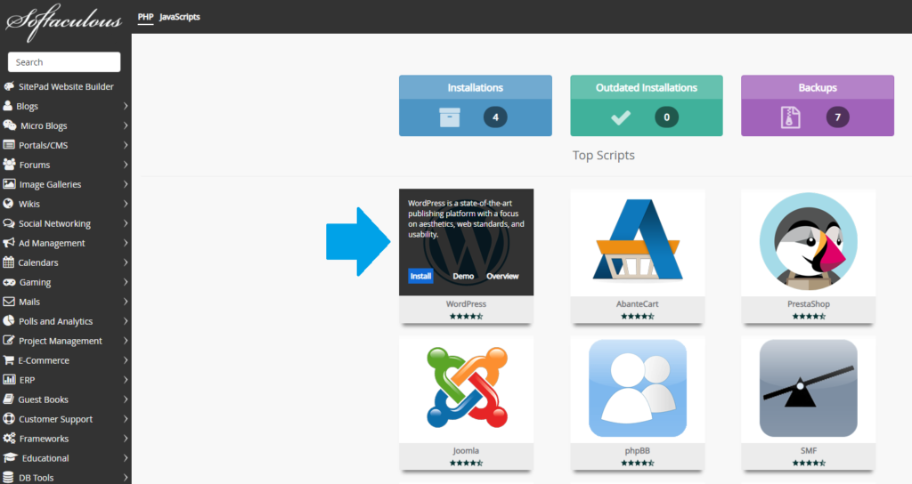Click the Installations archive box icon

[x=450, y=117]
